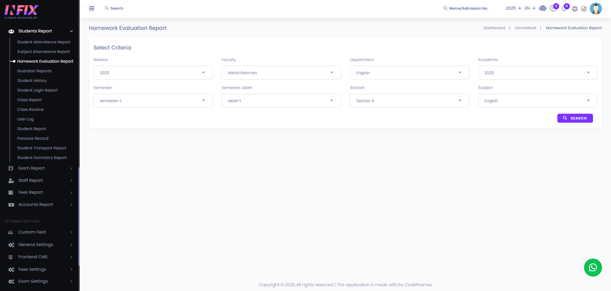Screen dimensions: 611x291
Task: Click the Fees Report sidebar icon
Action: (11, 192)
